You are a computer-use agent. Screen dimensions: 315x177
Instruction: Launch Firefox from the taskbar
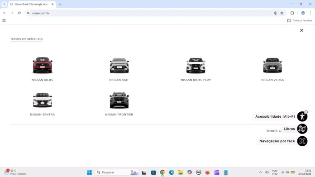[x=208, y=172]
